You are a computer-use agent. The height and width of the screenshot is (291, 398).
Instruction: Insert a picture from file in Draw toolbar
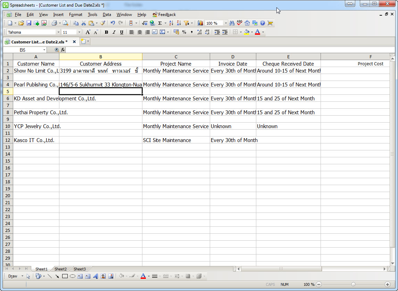pyautogui.click(x=111, y=276)
